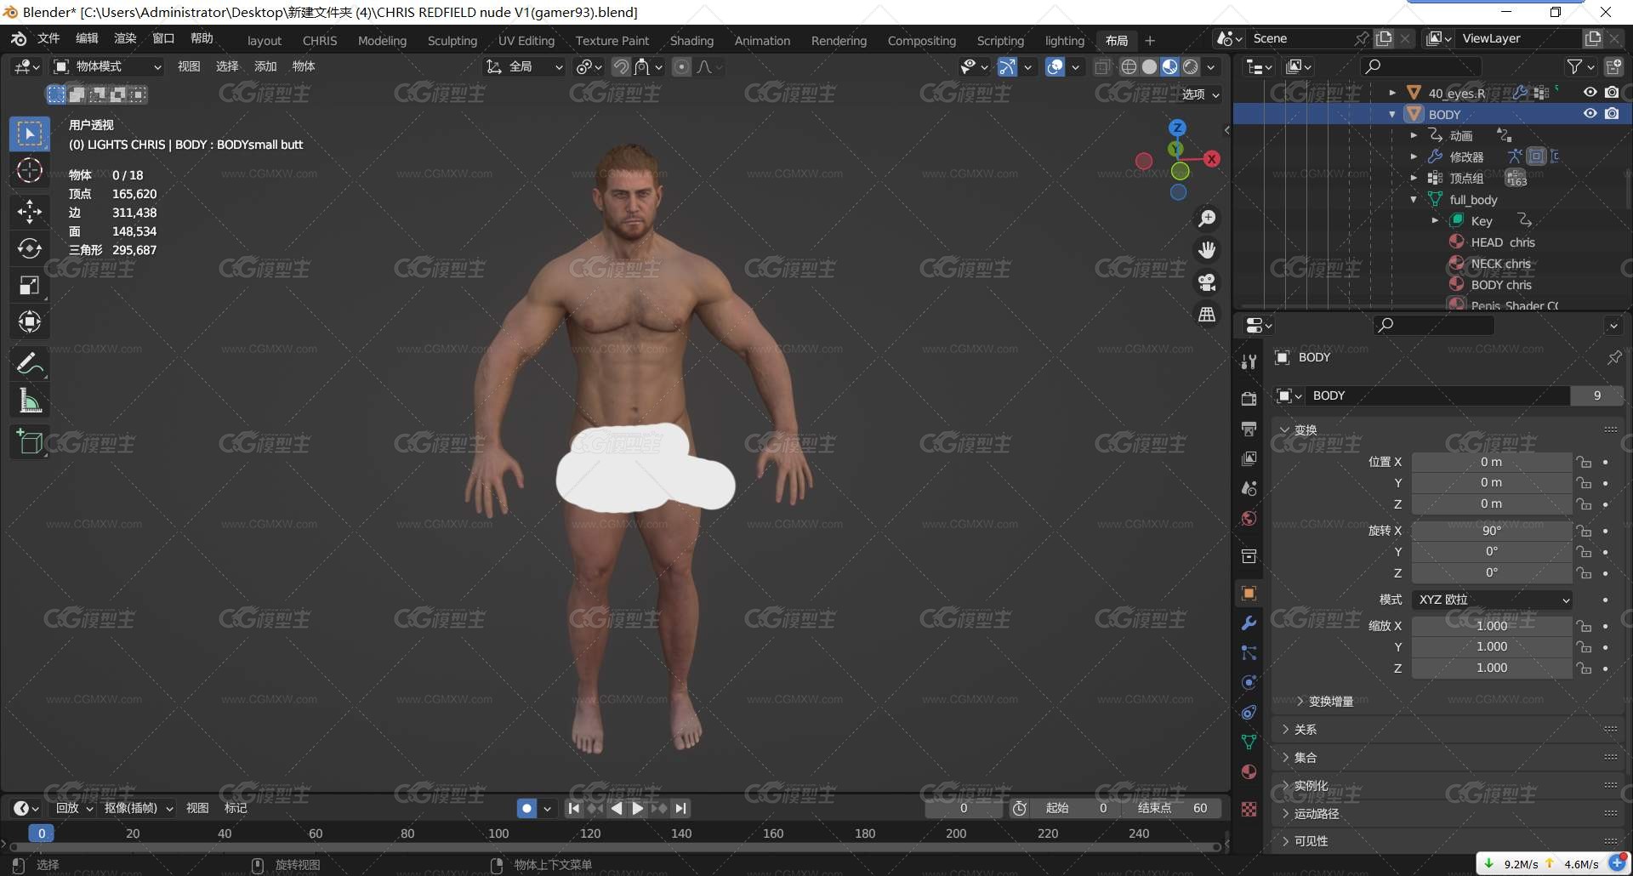
Task: Toggle viewport visibility of 40_eyes.R
Action: [x=1590, y=92]
